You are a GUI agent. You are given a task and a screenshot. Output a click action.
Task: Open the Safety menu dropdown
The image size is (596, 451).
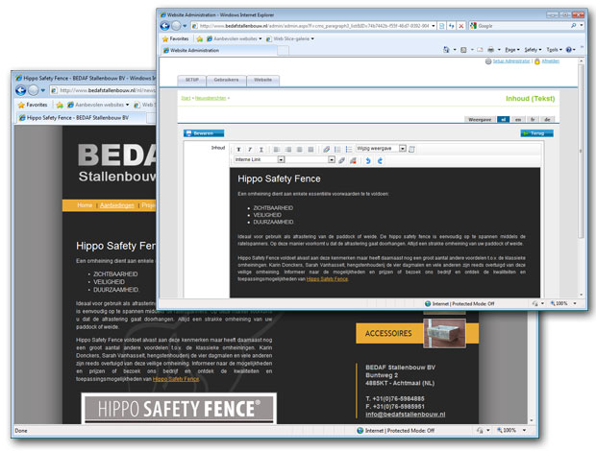[x=533, y=50]
